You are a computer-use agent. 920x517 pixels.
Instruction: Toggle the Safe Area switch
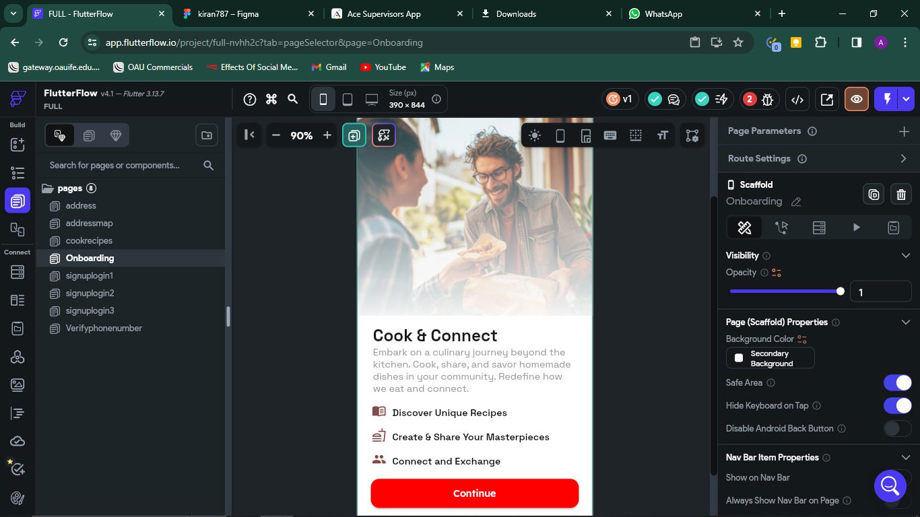coord(897,382)
